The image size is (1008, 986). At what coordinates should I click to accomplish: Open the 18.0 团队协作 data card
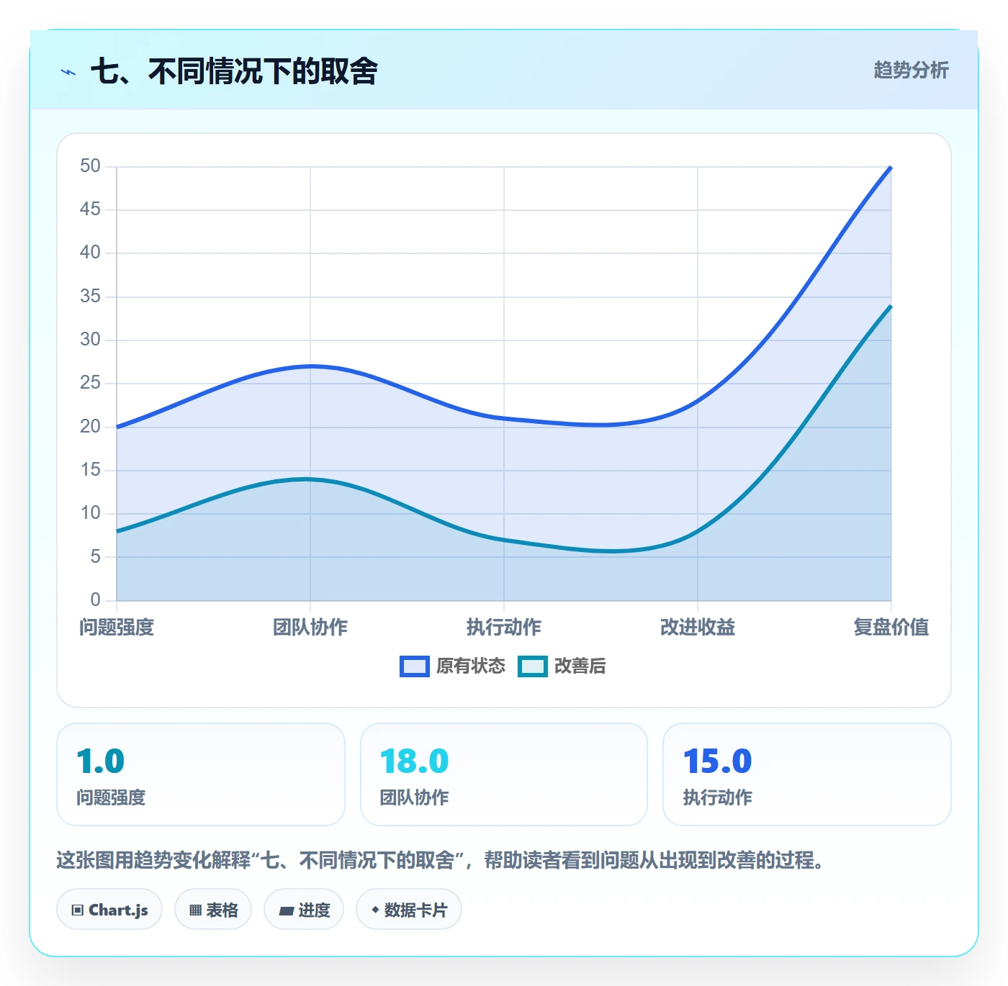tap(504, 774)
